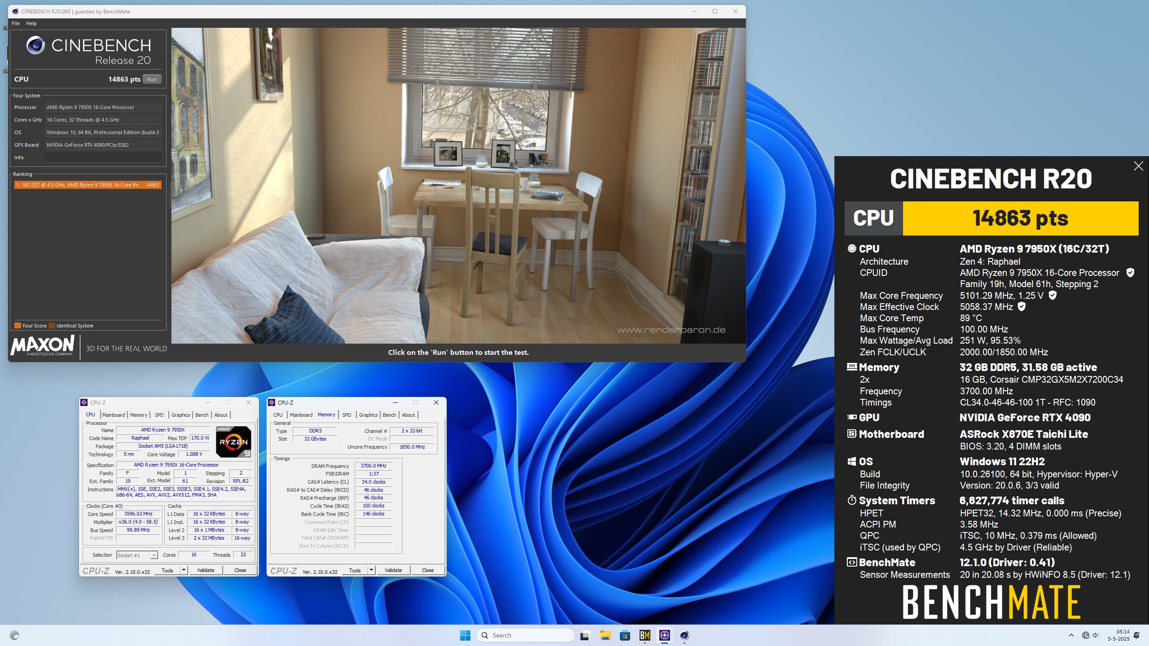The image size is (1149, 646).
Task: Click the rendered room image in Cinebench
Action: pos(458,186)
